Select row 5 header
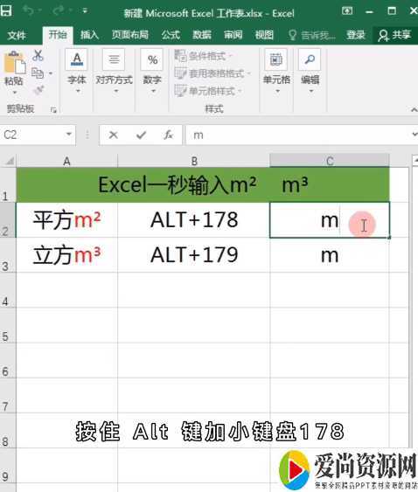Image resolution: width=418 pixels, height=492 pixels. click(8, 325)
